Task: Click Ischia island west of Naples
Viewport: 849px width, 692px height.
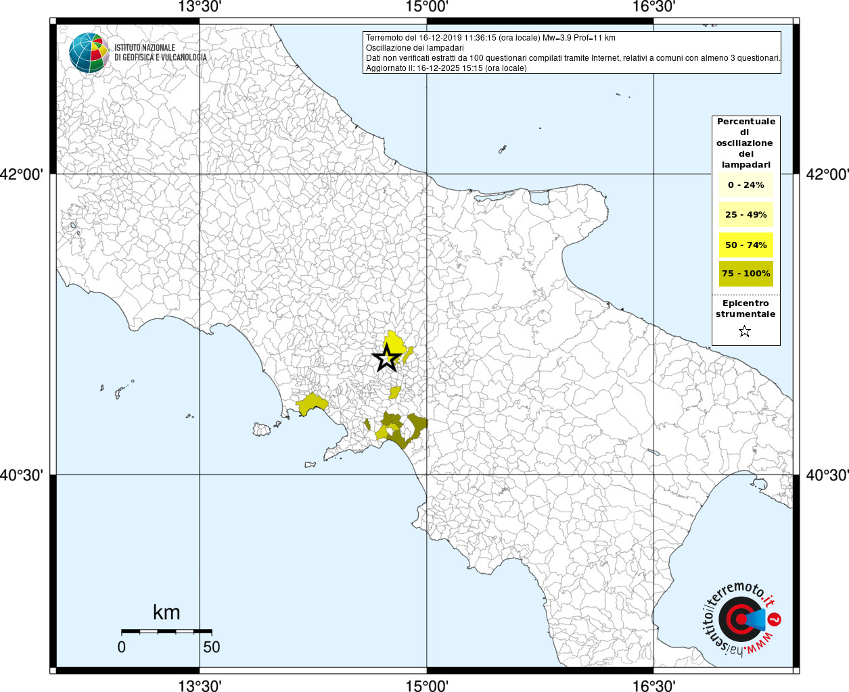Action: [262, 429]
